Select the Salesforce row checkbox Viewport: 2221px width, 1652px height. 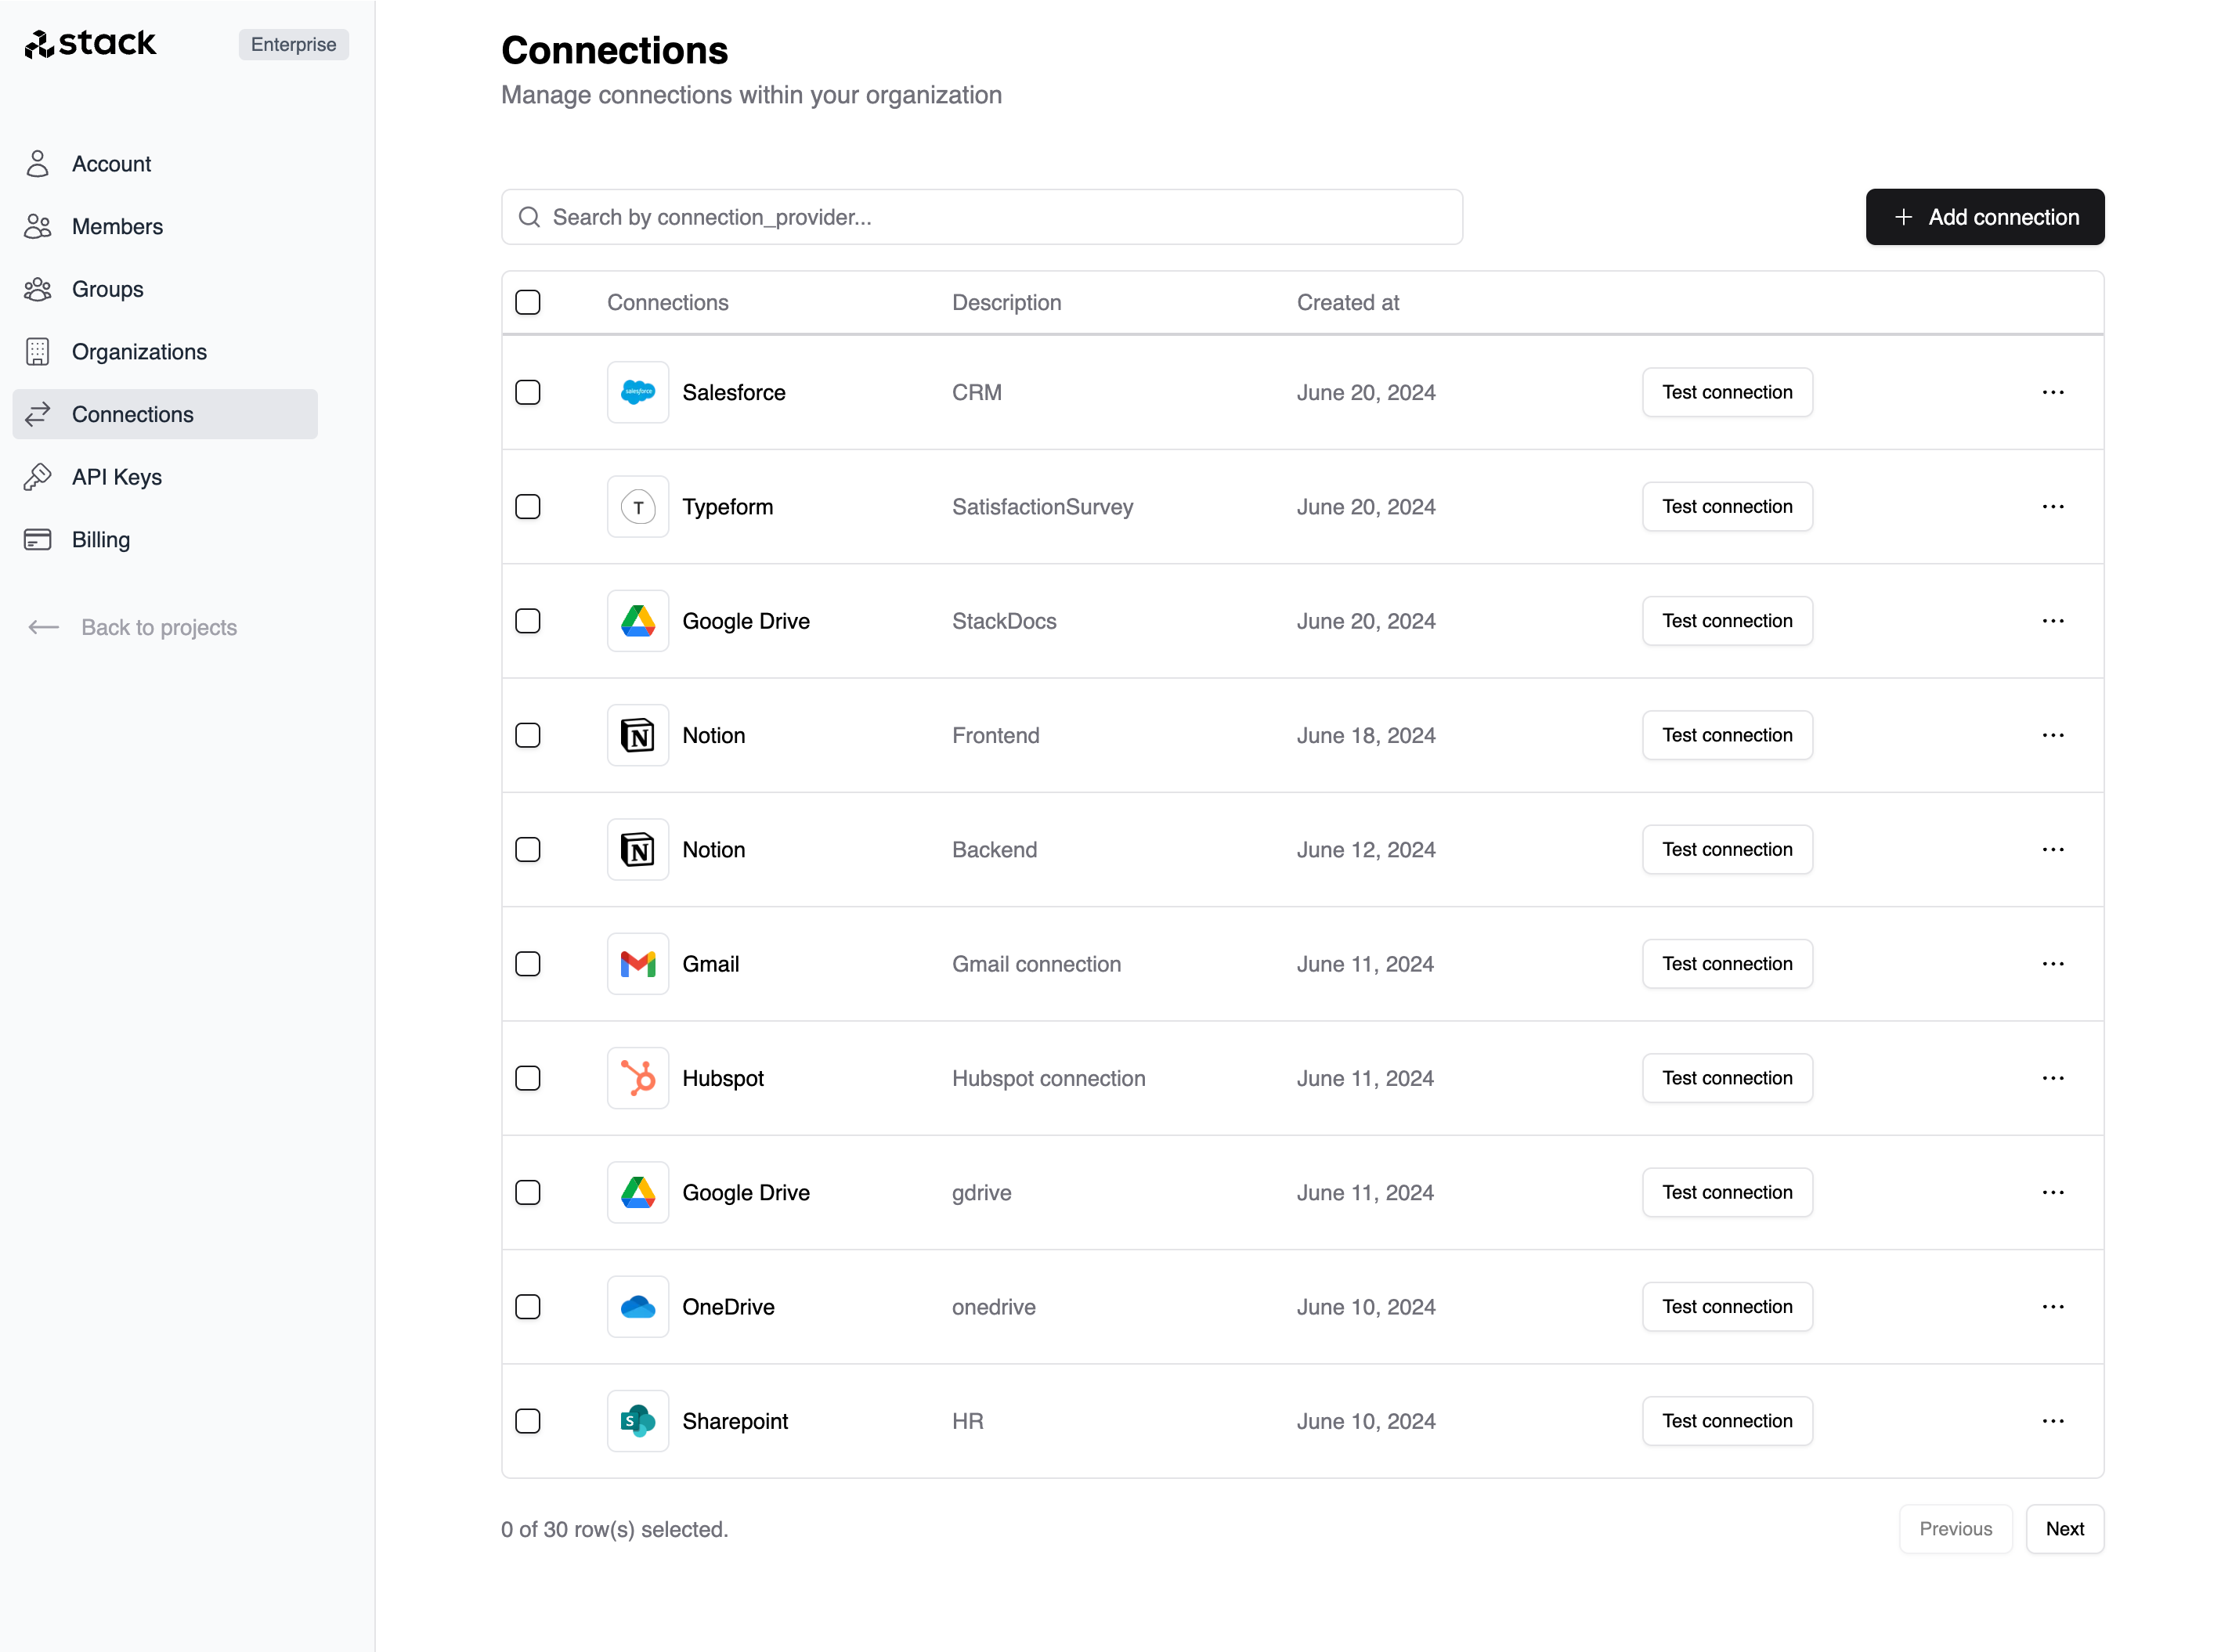(x=528, y=391)
